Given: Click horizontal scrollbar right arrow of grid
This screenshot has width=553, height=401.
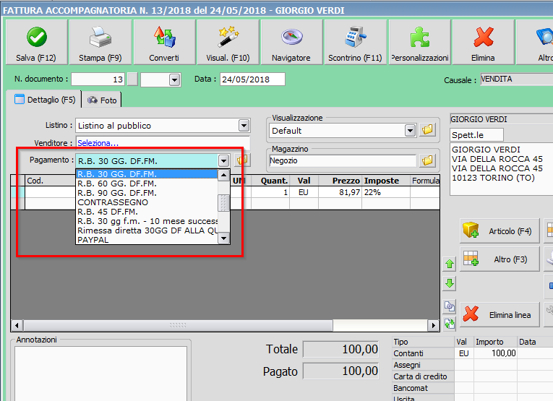Looking at the screenshot, I should [x=433, y=325].
